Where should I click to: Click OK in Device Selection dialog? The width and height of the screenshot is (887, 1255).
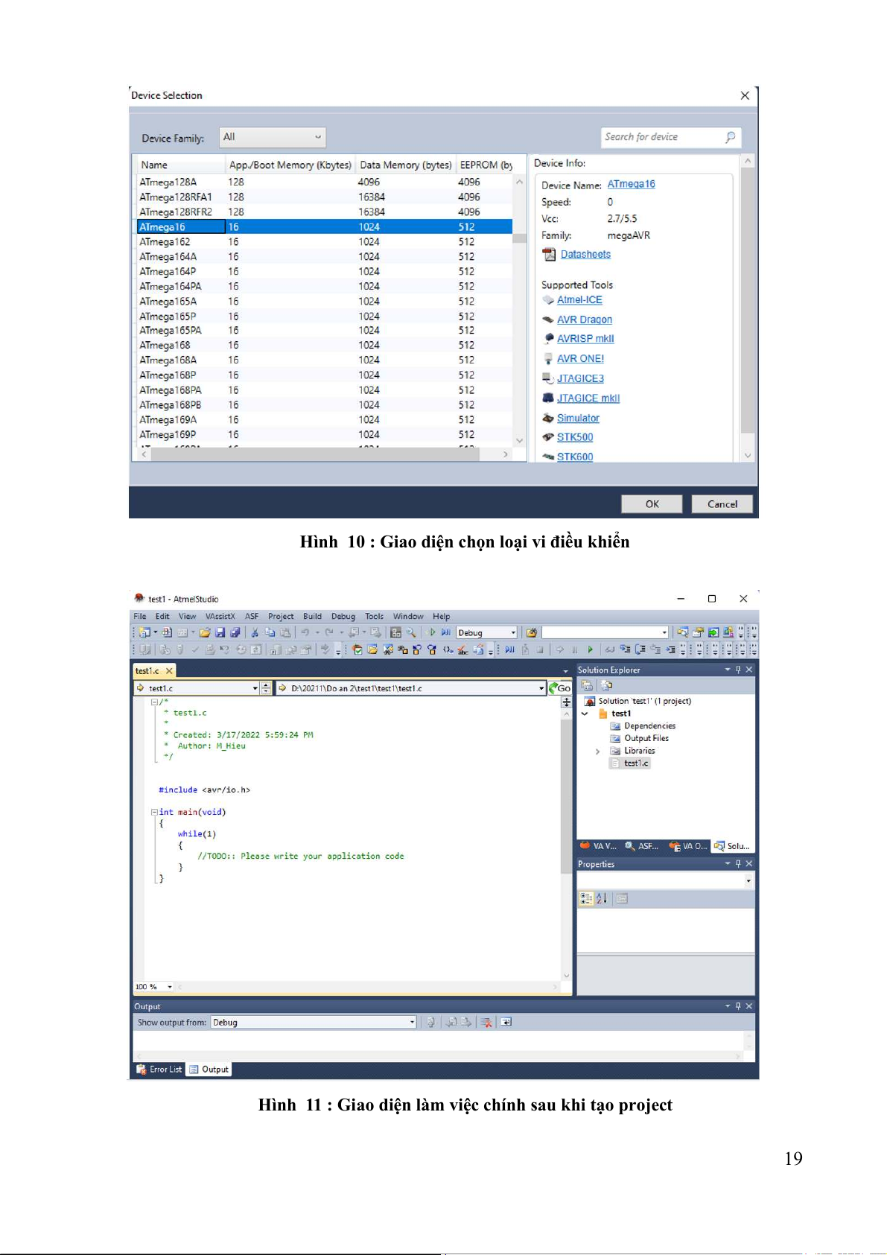[x=652, y=504]
